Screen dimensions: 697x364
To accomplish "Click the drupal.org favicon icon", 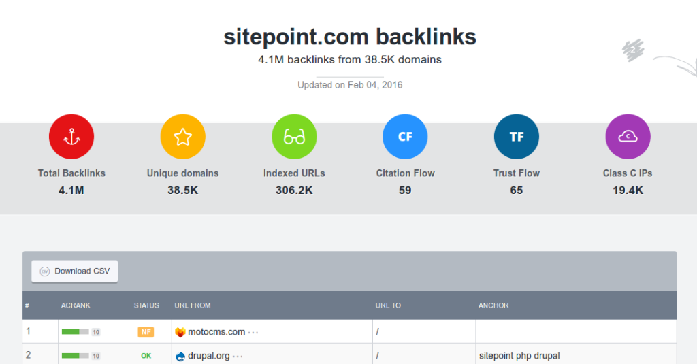I will tap(180, 355).
